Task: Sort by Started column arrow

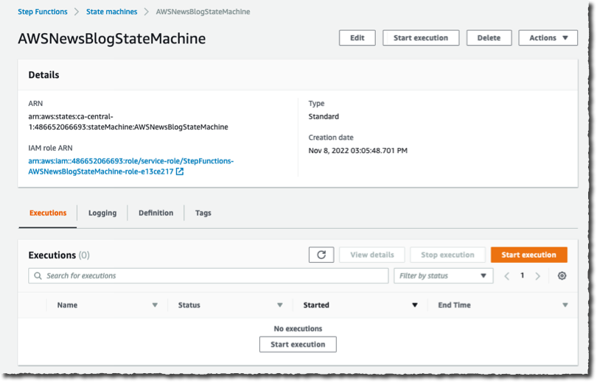Action: coord(415,305)
